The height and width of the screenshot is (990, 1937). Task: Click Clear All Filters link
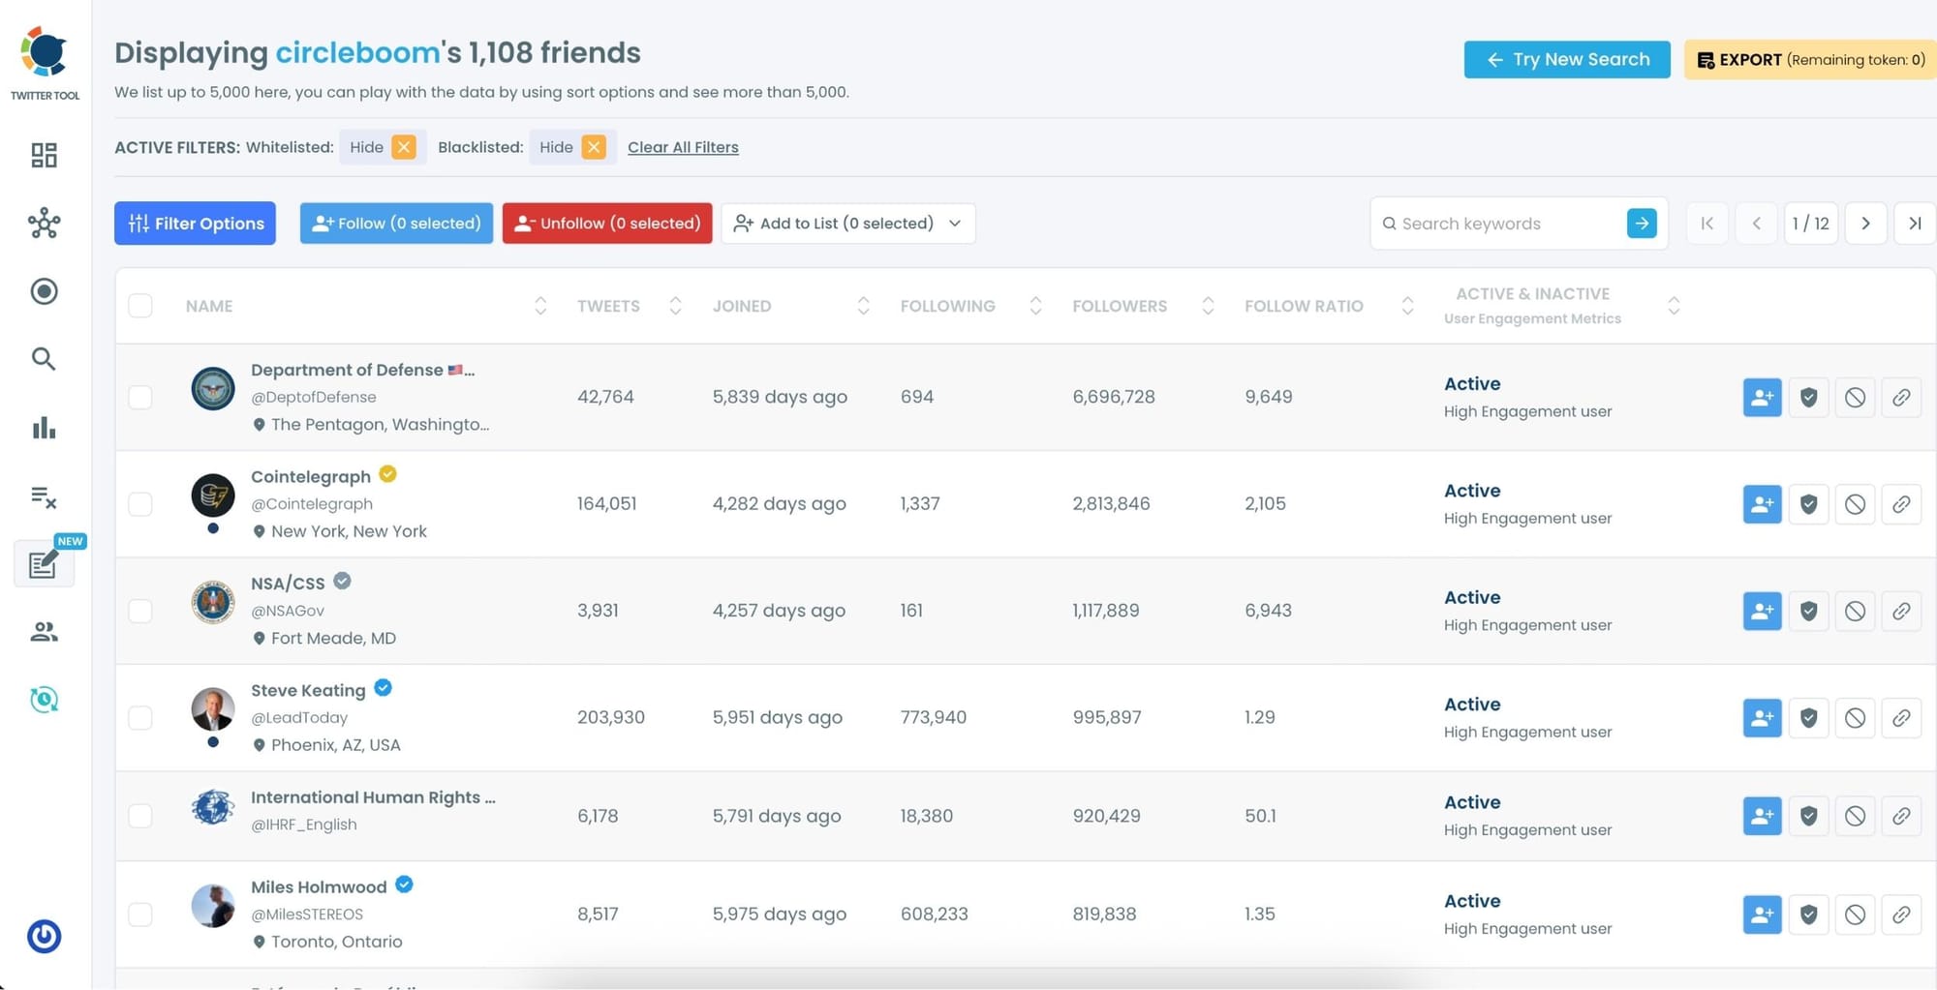pos(683,147)
